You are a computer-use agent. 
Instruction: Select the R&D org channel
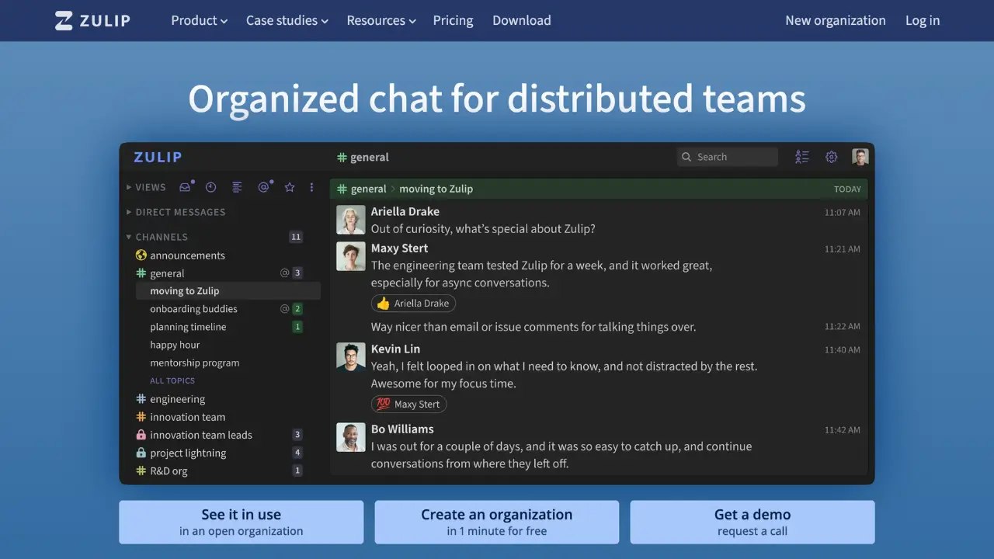tap(169, 470)
